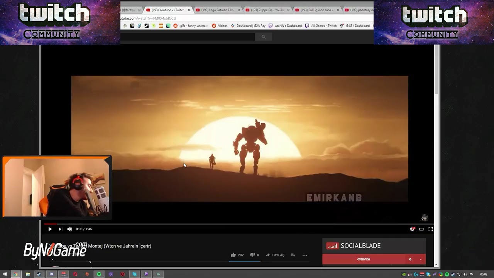This screenshot has height=278, width=494.
Task: Click the headset icon in system tray
Action: click(410, 275)
